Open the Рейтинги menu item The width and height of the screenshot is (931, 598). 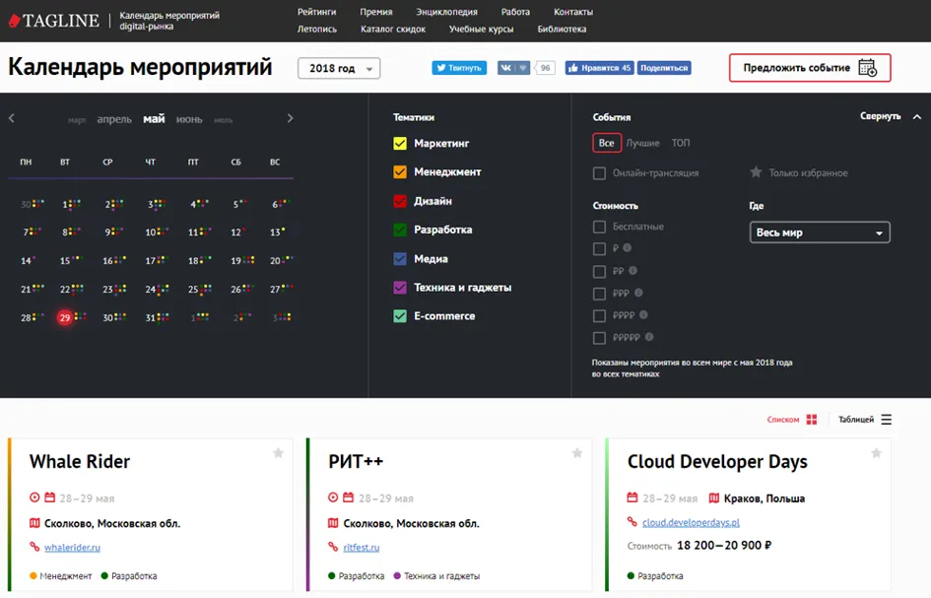point(317,12)
